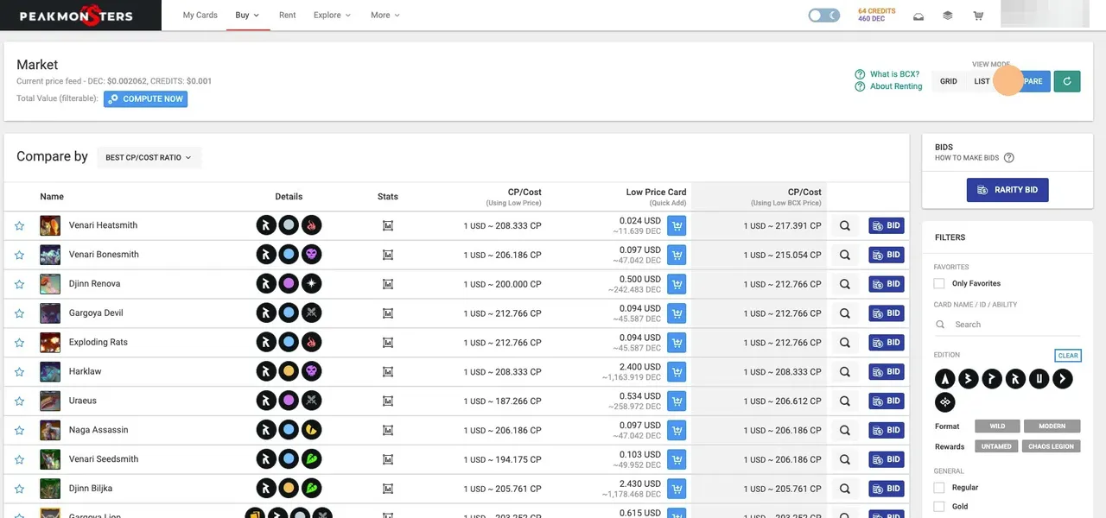
Task: Clear the edition filters
Action: coord(1068,356)
